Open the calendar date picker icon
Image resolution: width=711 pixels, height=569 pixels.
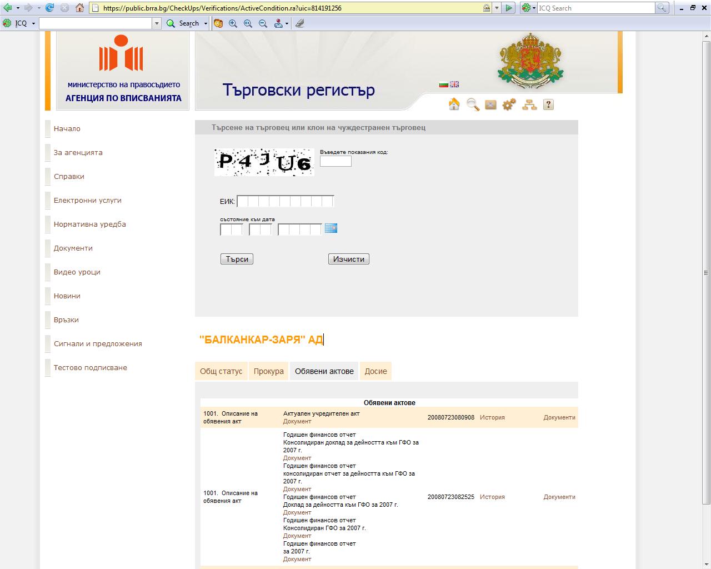point(331,228)
